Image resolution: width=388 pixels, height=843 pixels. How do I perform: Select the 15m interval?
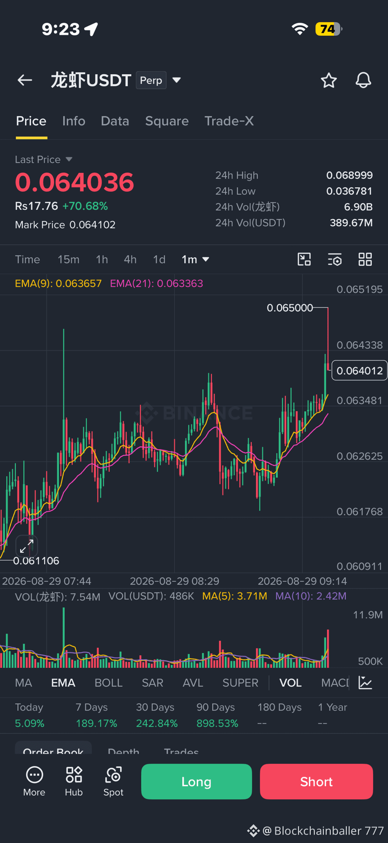[x=68, y=260]
